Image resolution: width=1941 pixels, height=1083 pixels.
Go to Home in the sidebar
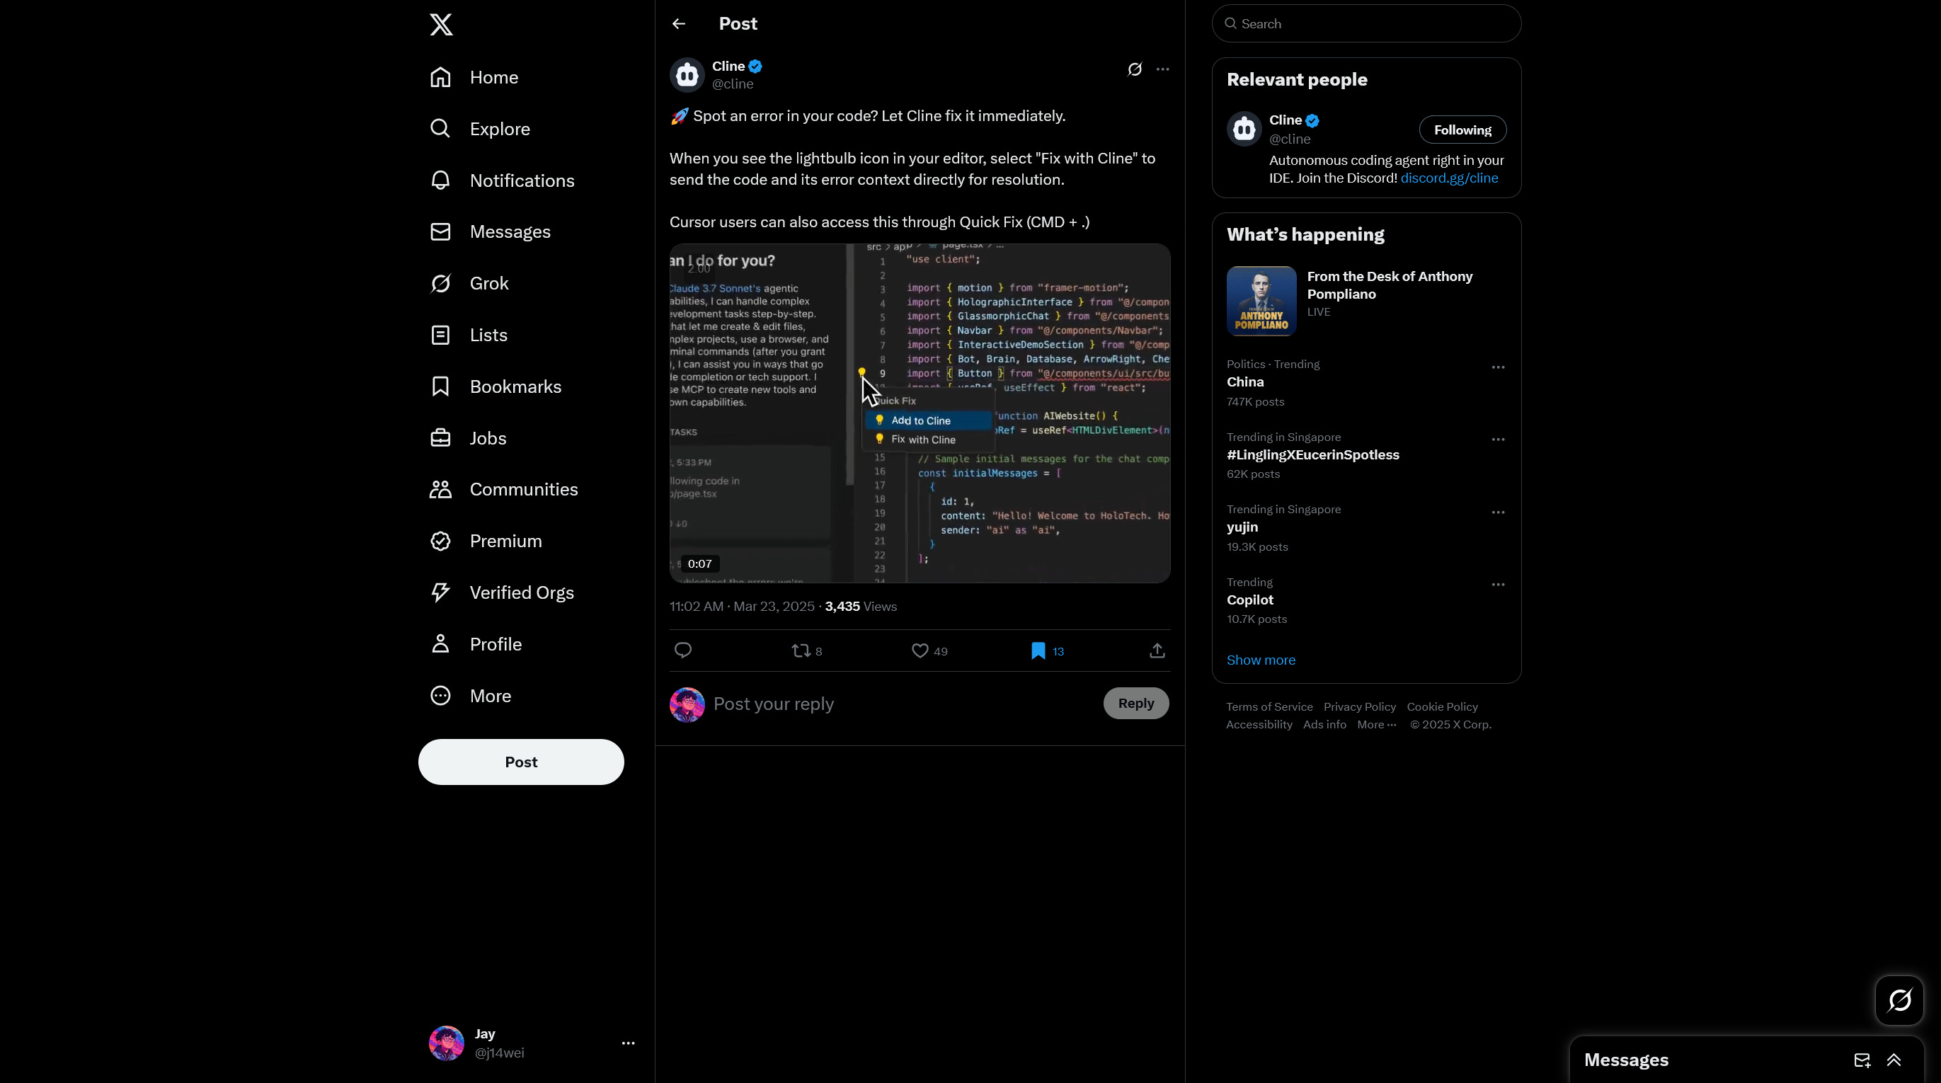(x=475, y=78)
